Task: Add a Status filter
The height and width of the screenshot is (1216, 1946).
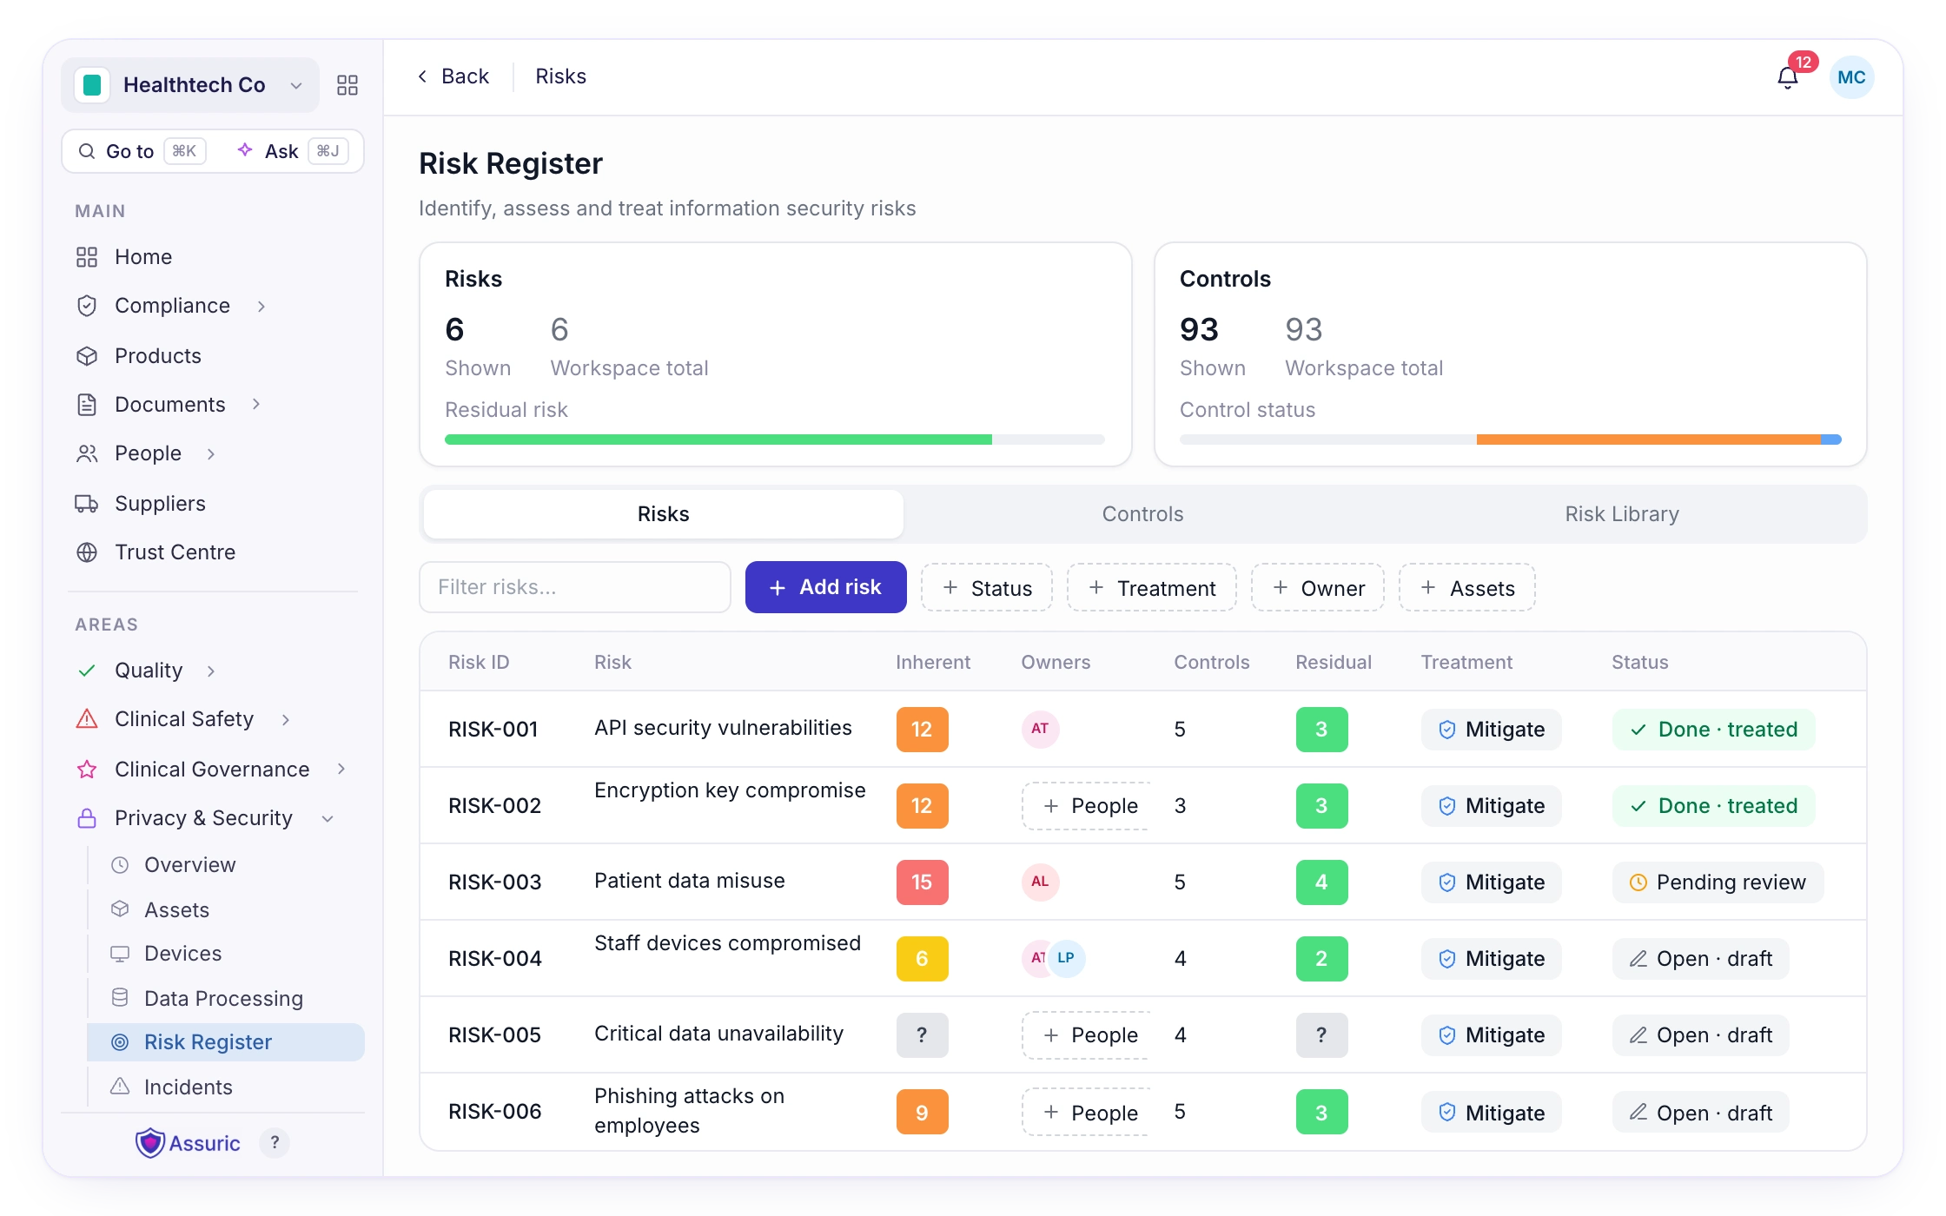Action: 987,588
